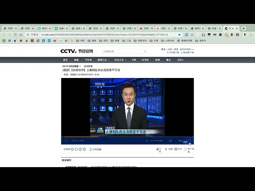Pause the CCTV video player
Screen dimensions: 255x191
coord(66,140)
